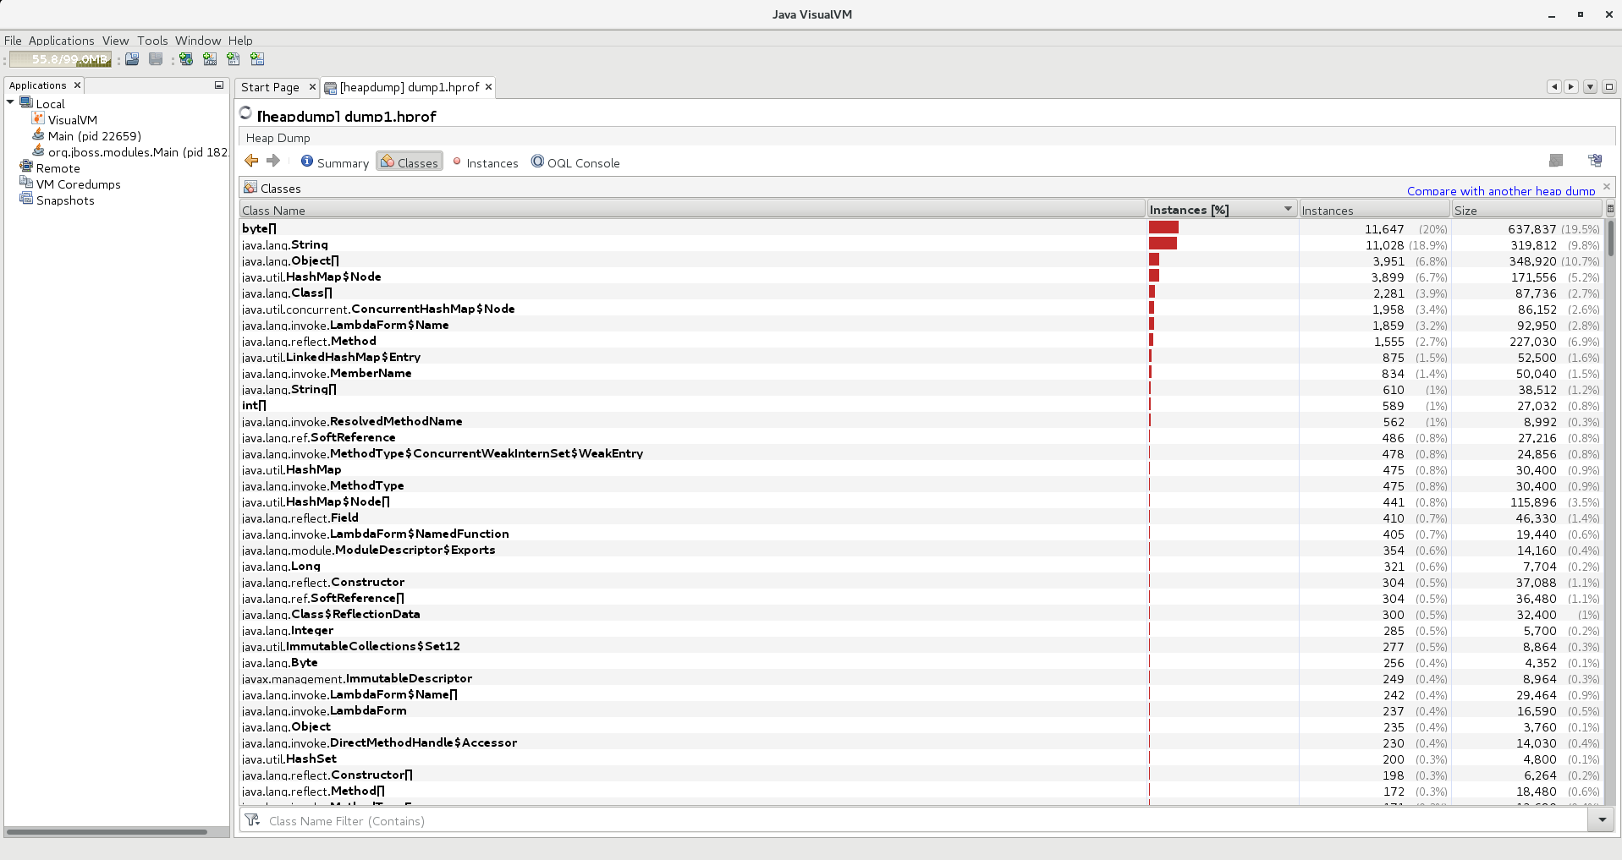This screenshot has width=1622, height=860.
Task: Open the File menu
Action: [x=13, y=41]
